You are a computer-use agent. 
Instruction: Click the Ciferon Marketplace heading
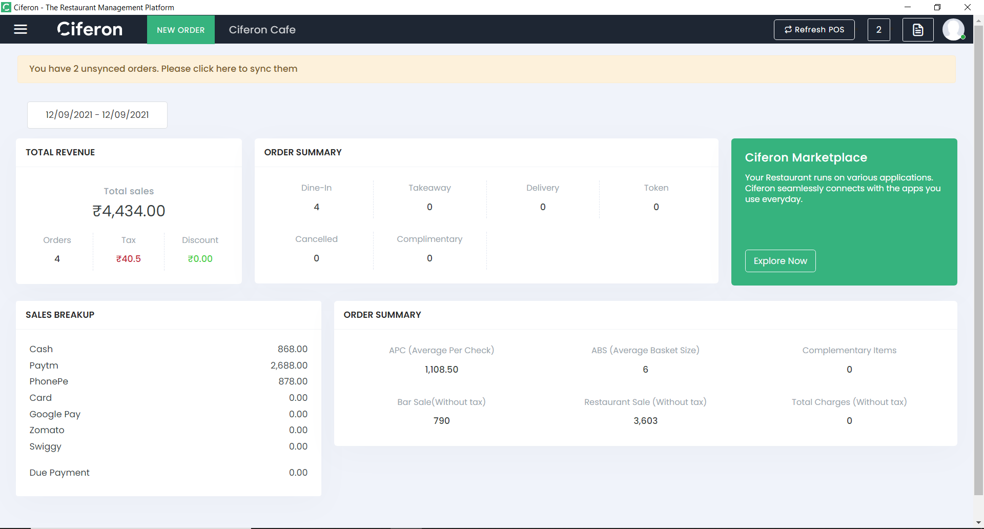point(806,157)
